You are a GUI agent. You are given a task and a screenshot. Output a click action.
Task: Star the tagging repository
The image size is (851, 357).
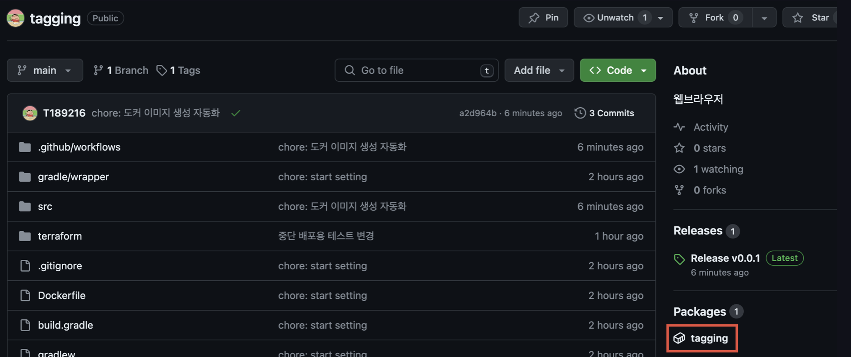(x=811, y=18)
